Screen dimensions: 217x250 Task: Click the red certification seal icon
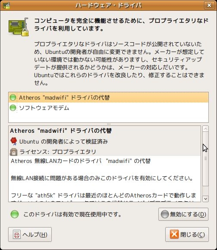pos(14,141)
